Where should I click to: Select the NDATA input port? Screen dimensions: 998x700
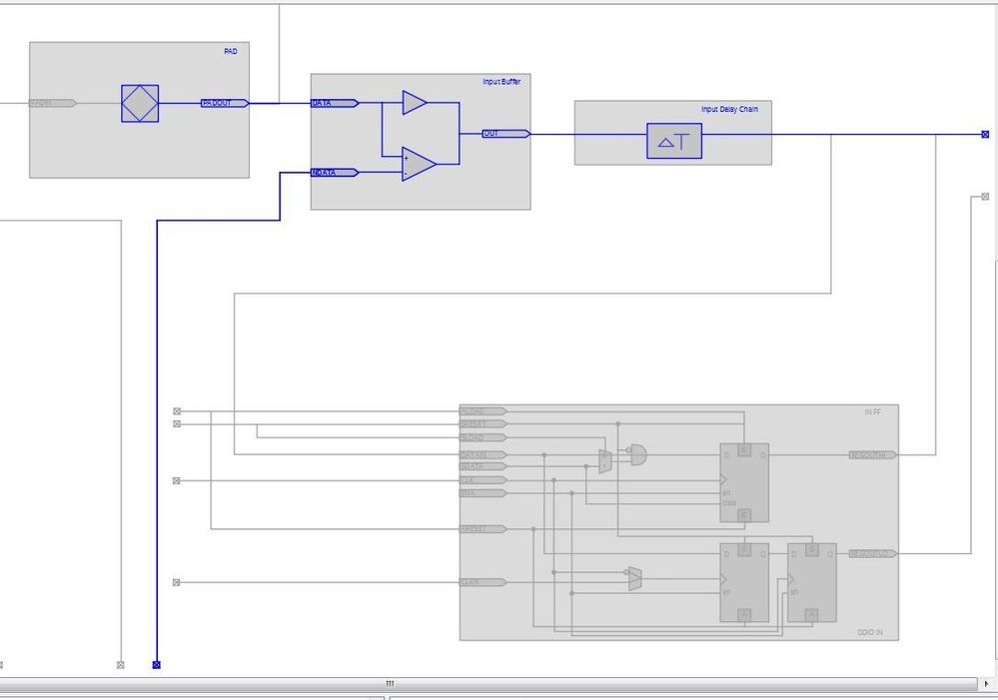point(335,173)
